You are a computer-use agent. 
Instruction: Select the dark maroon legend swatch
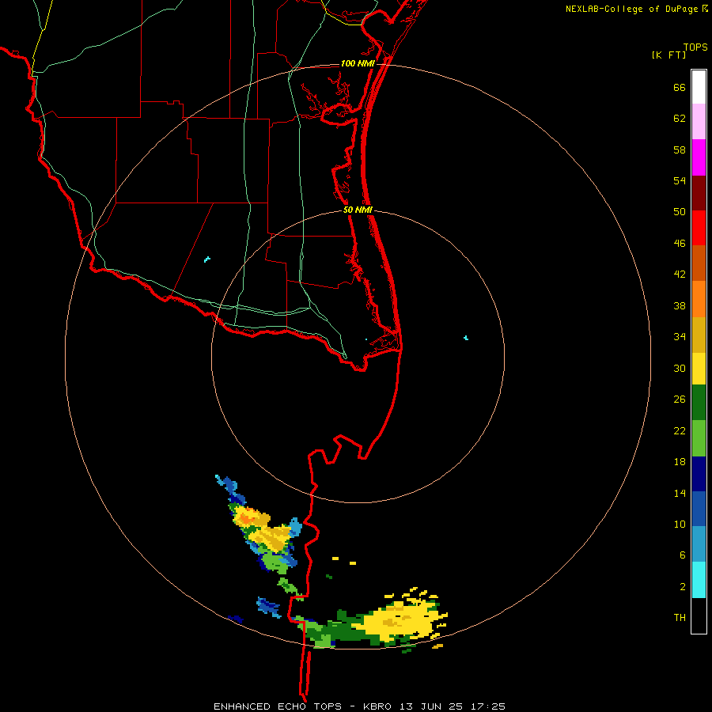coord(699,193)
